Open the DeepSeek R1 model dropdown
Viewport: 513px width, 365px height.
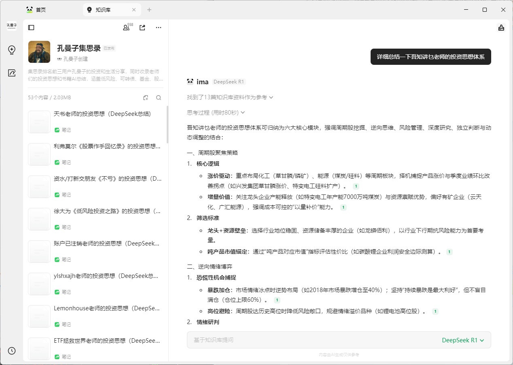[463, 340]
